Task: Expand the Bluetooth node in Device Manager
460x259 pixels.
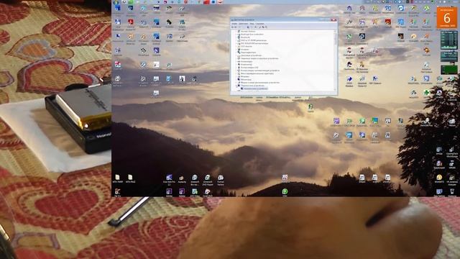Action: (236, 37)
